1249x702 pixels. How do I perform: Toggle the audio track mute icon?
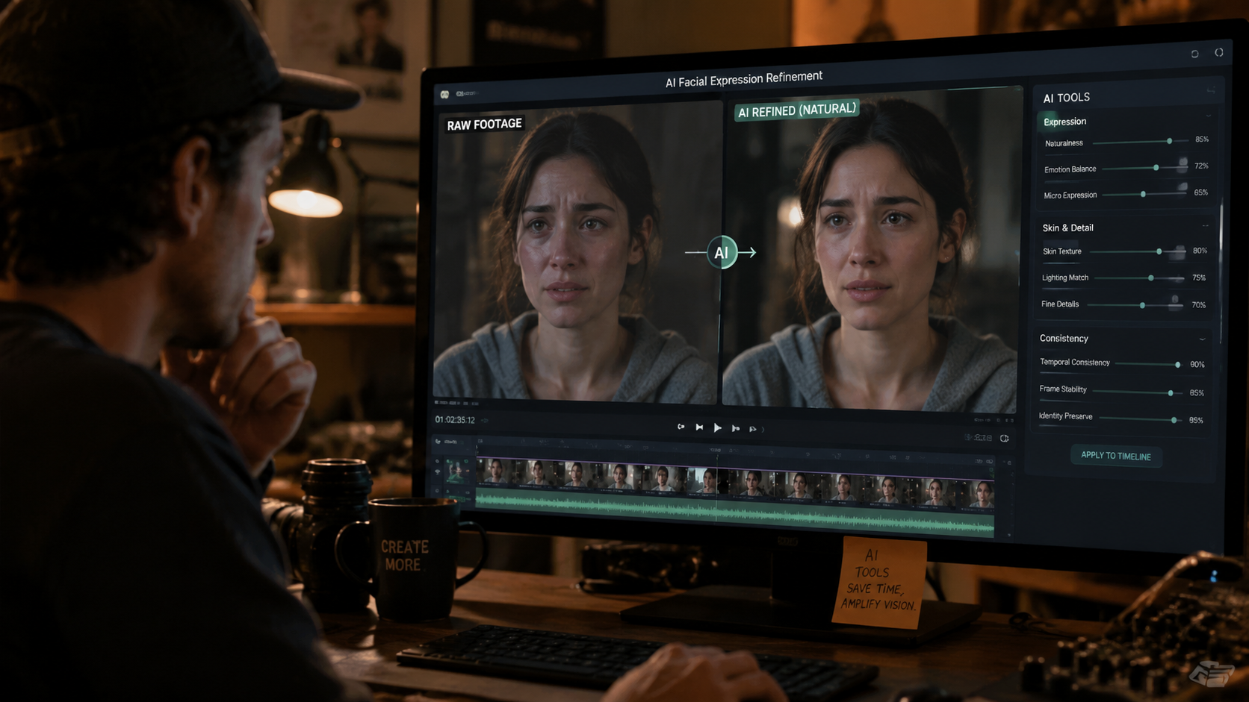(x=438, y=490)
